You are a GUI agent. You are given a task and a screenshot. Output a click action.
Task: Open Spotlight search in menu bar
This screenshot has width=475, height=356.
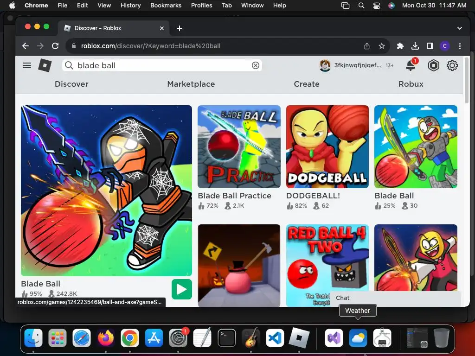pyautogui.click(x=361, y=6)
